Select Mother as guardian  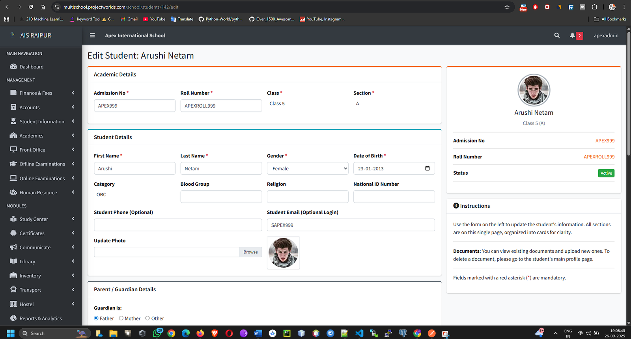[121, 318]
